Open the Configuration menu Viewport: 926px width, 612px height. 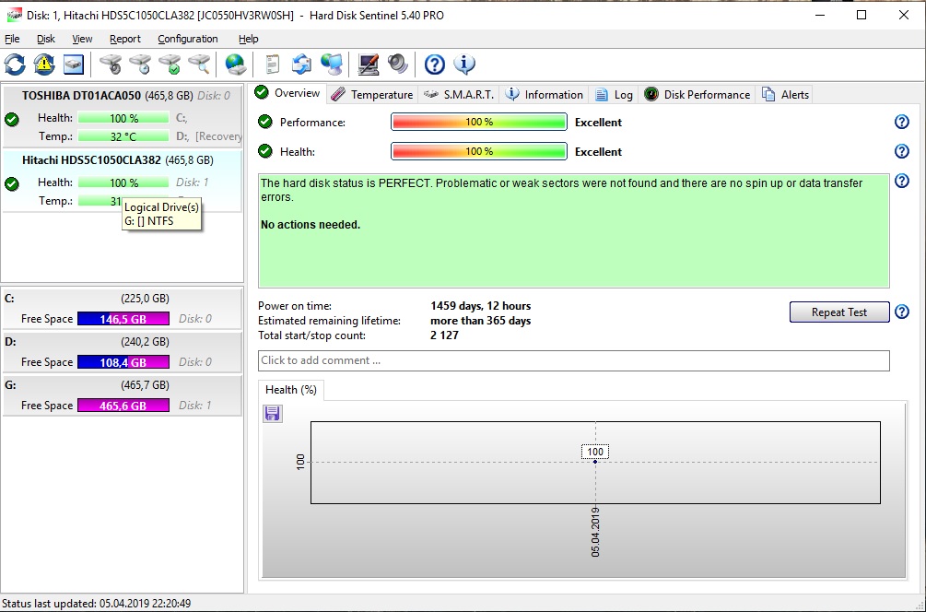coord(188,39)
